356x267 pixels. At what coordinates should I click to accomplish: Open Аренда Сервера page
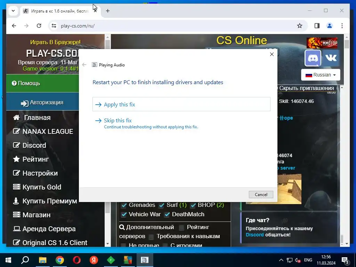[x=44, y=229]
